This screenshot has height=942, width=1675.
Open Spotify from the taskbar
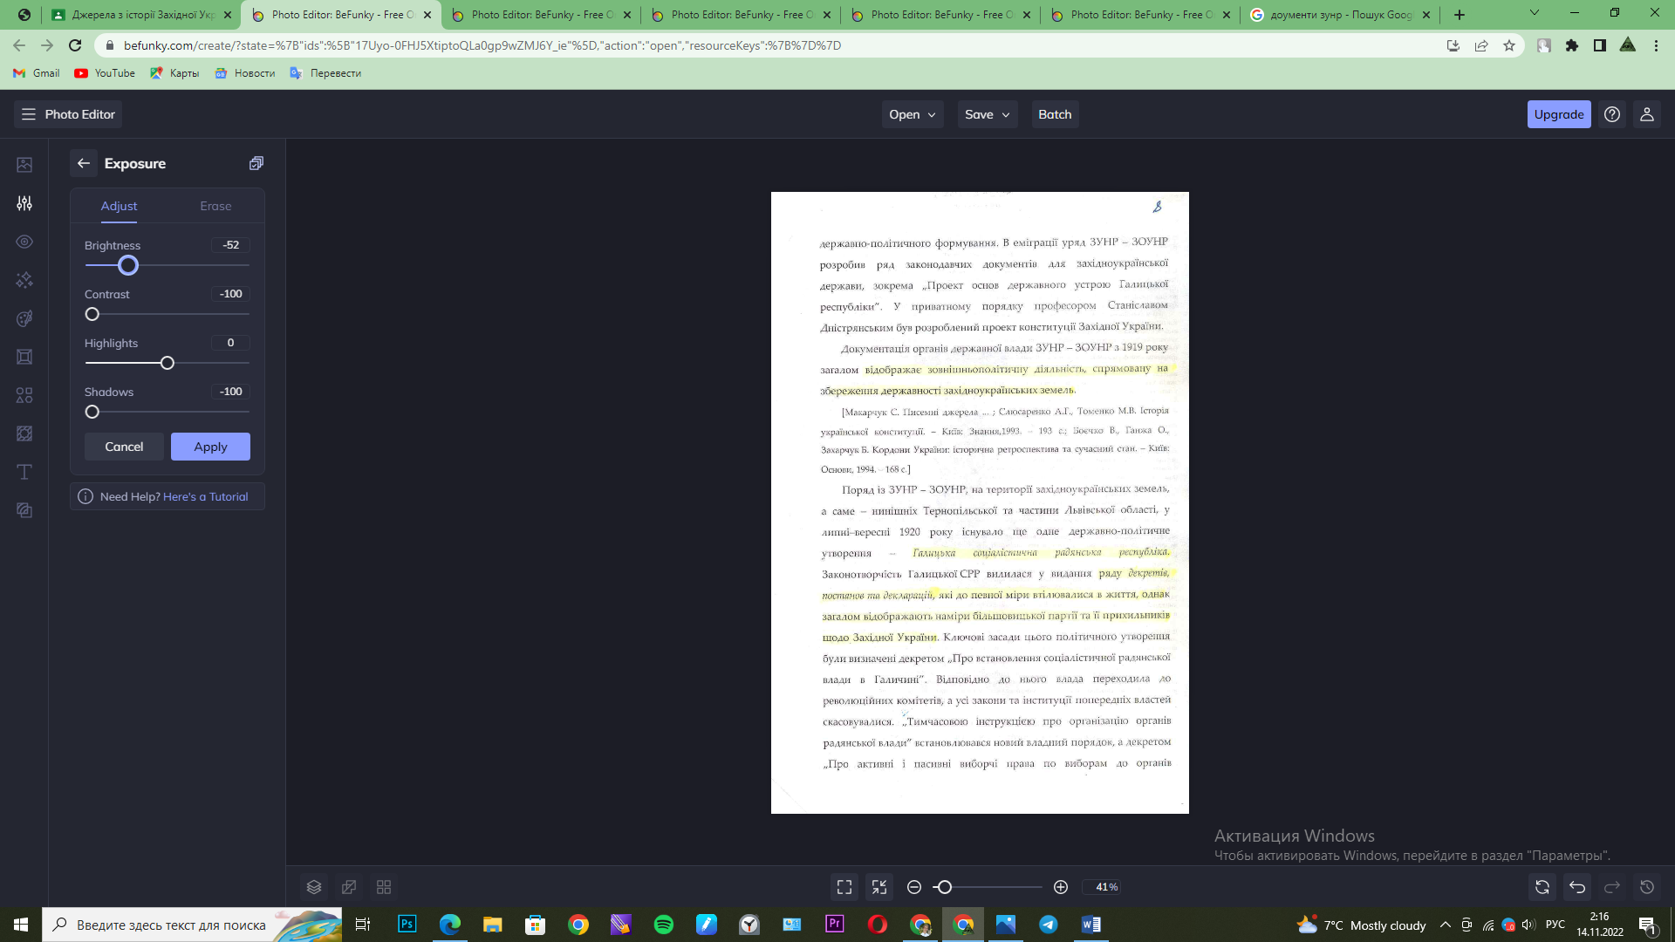pos(664,925)
